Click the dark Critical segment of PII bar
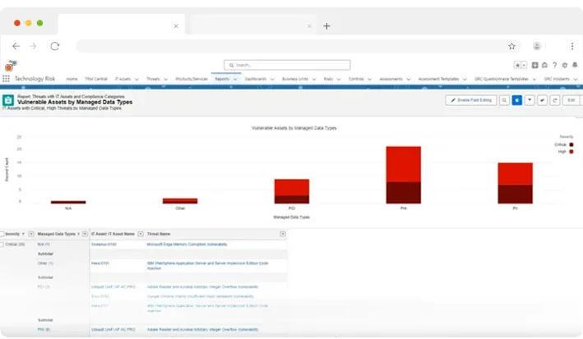Image resolution: width=583 pixels, height=339 pixels. [515, 194]
